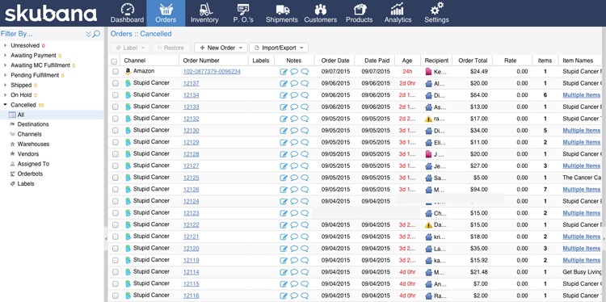606x302 pixels.
Task: Click pink building icon for order 12128
Action: coord(428,154)
